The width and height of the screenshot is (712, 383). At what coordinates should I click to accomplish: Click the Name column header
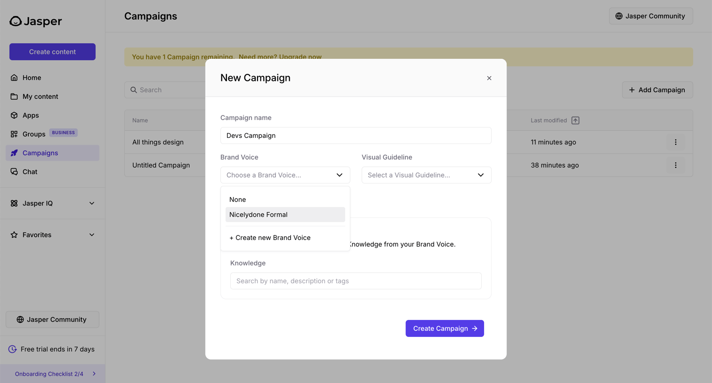coord(140,120)
